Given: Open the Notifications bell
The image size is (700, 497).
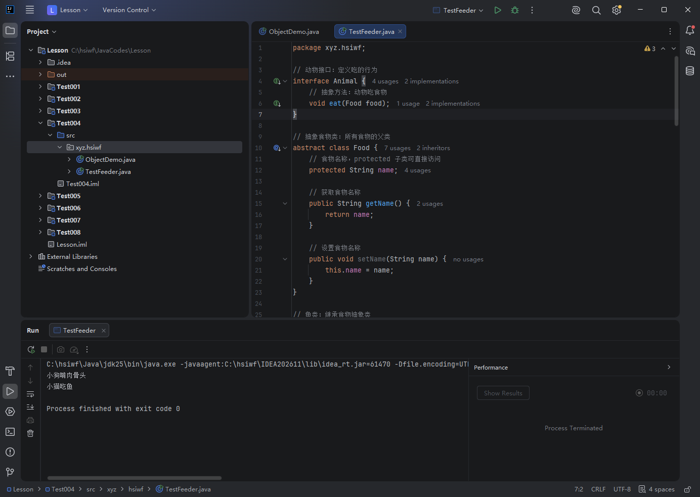Looking at the screenshot, I should click(x=690, y=30).
